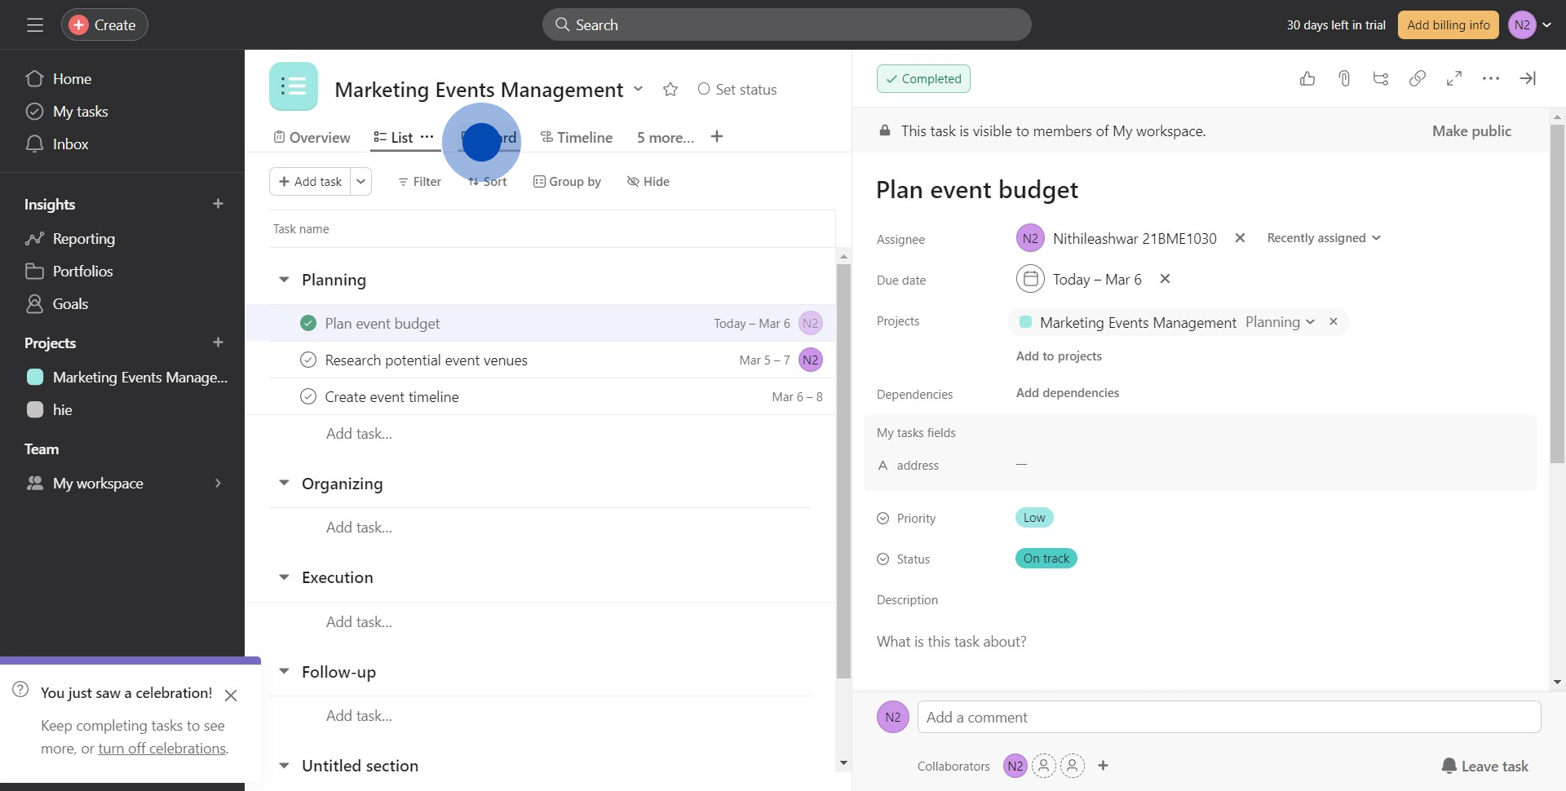Screen dimensions: 1566x791
Task: Like this task with thumbs up
Action: (1307, 79)
